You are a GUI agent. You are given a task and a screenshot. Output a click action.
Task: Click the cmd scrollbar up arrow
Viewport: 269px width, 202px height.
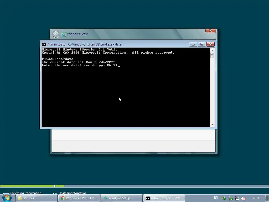click(x=213, y=50)
